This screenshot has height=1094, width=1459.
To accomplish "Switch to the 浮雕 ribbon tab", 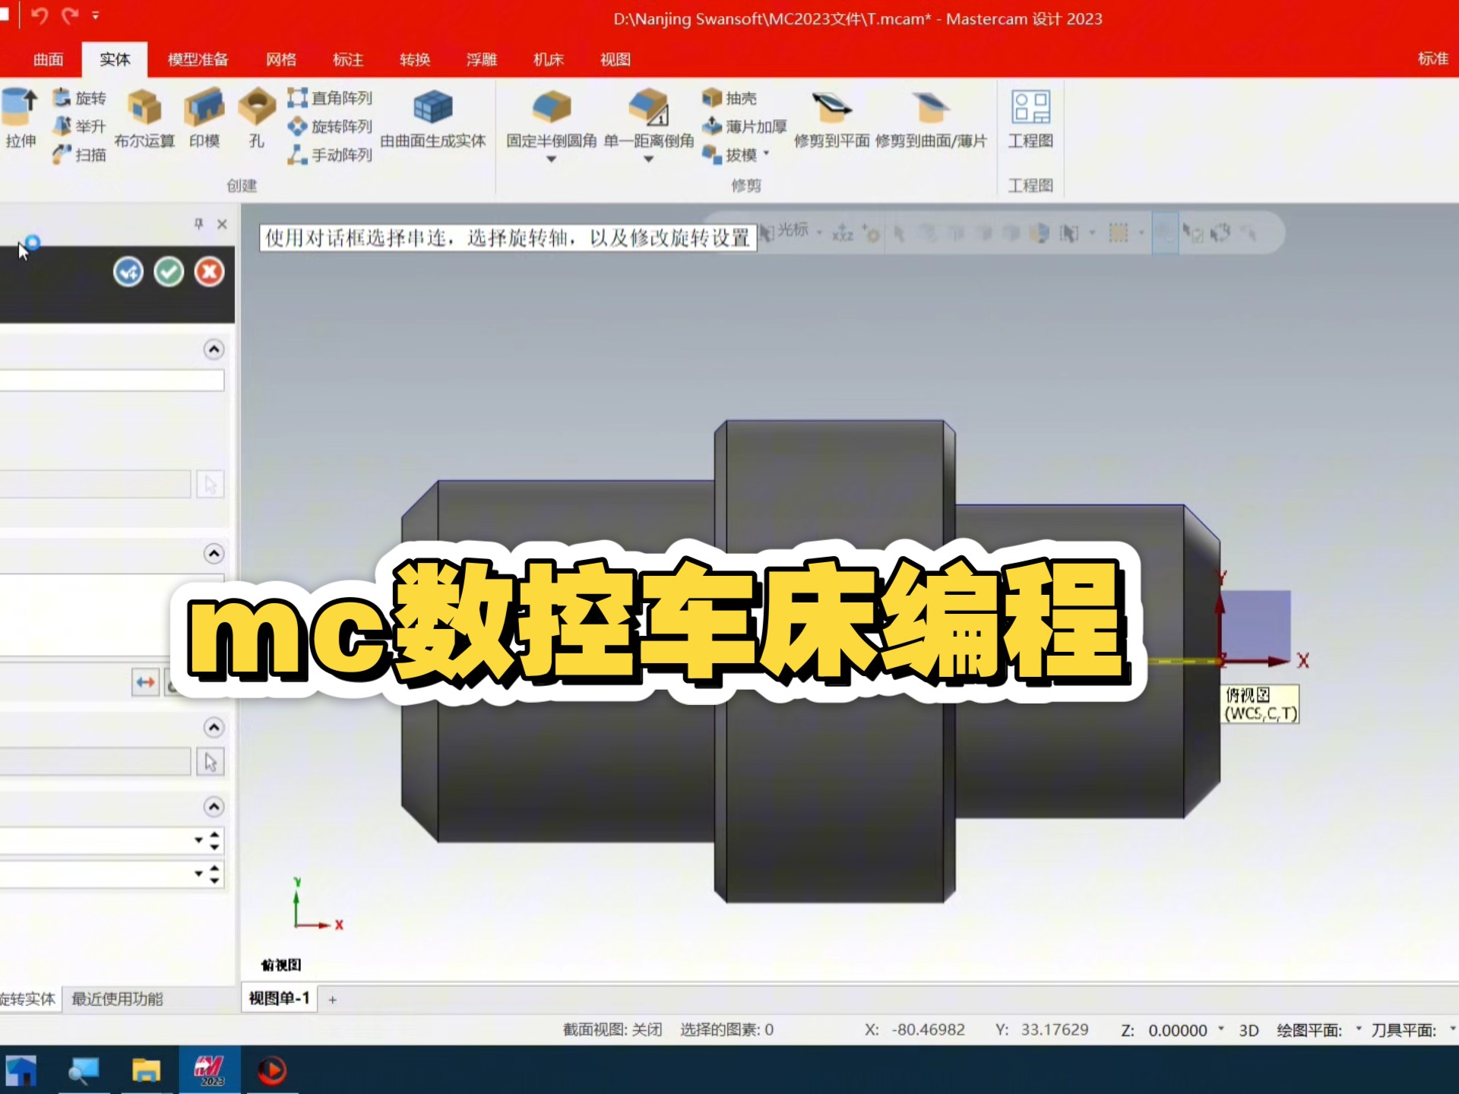I will [482, 59].
